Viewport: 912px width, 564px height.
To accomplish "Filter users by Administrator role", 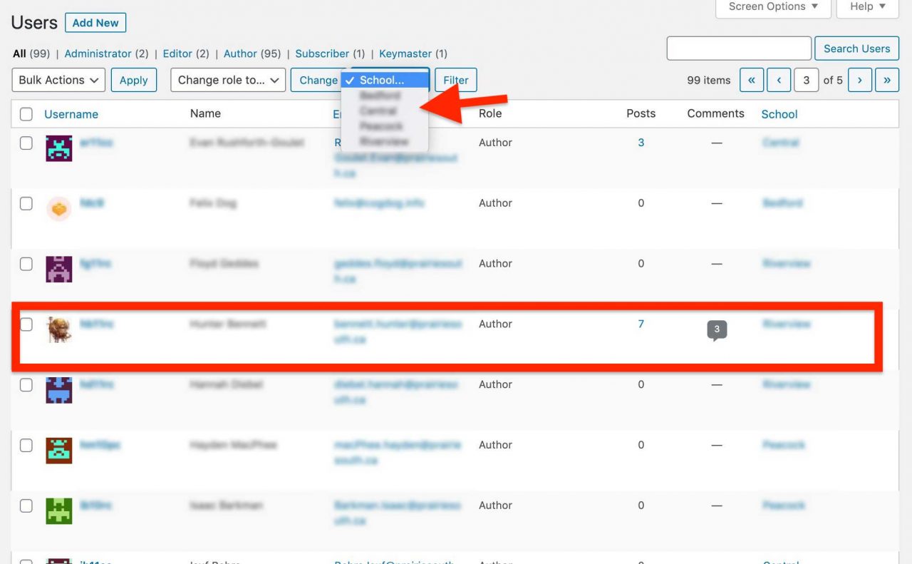I will tap(98, 53).
